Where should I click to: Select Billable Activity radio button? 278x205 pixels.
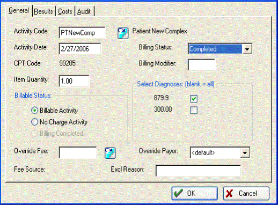tap(34, 111)
